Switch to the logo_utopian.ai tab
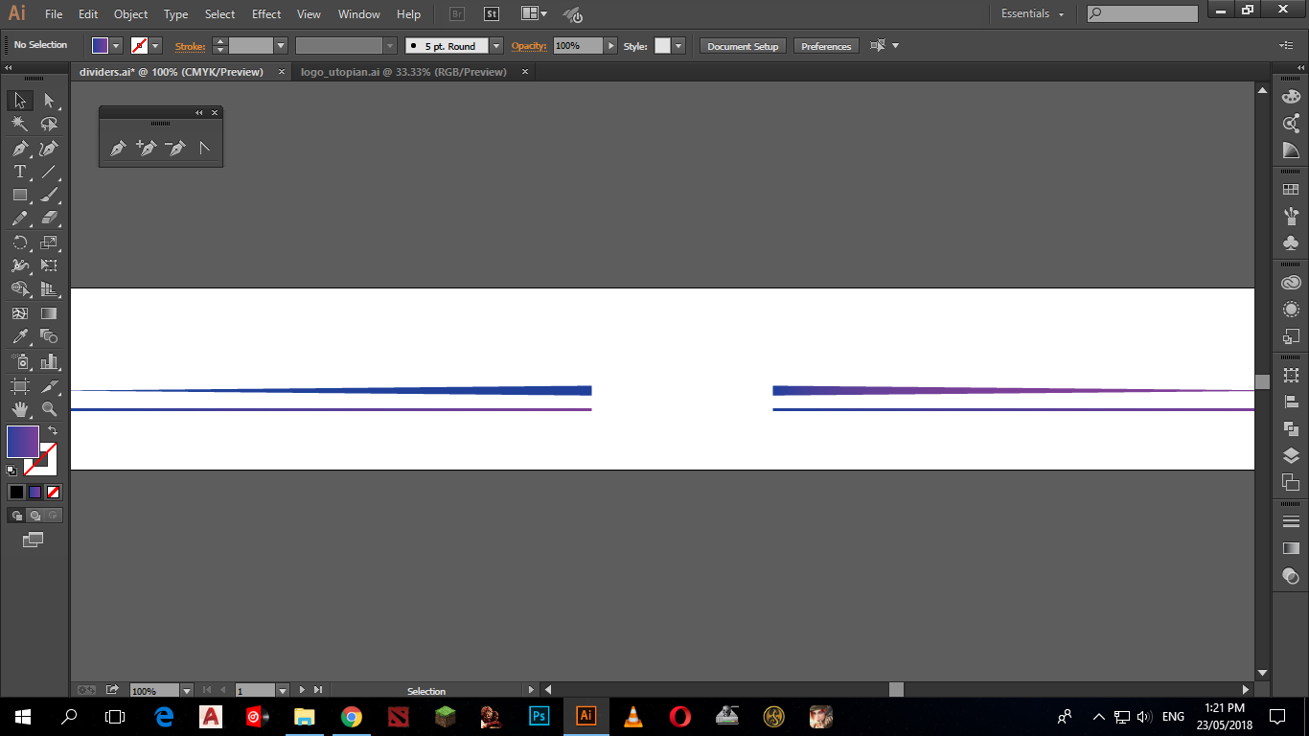1309x736 pixels. (403, 72)
